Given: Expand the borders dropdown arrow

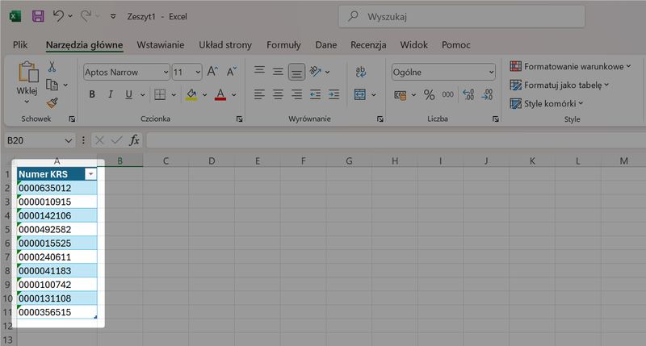Looking at the screenshot, I should [174, 95].
